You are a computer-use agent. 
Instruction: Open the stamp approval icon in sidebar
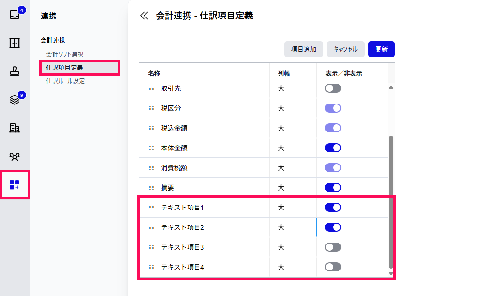coord(15,71)
